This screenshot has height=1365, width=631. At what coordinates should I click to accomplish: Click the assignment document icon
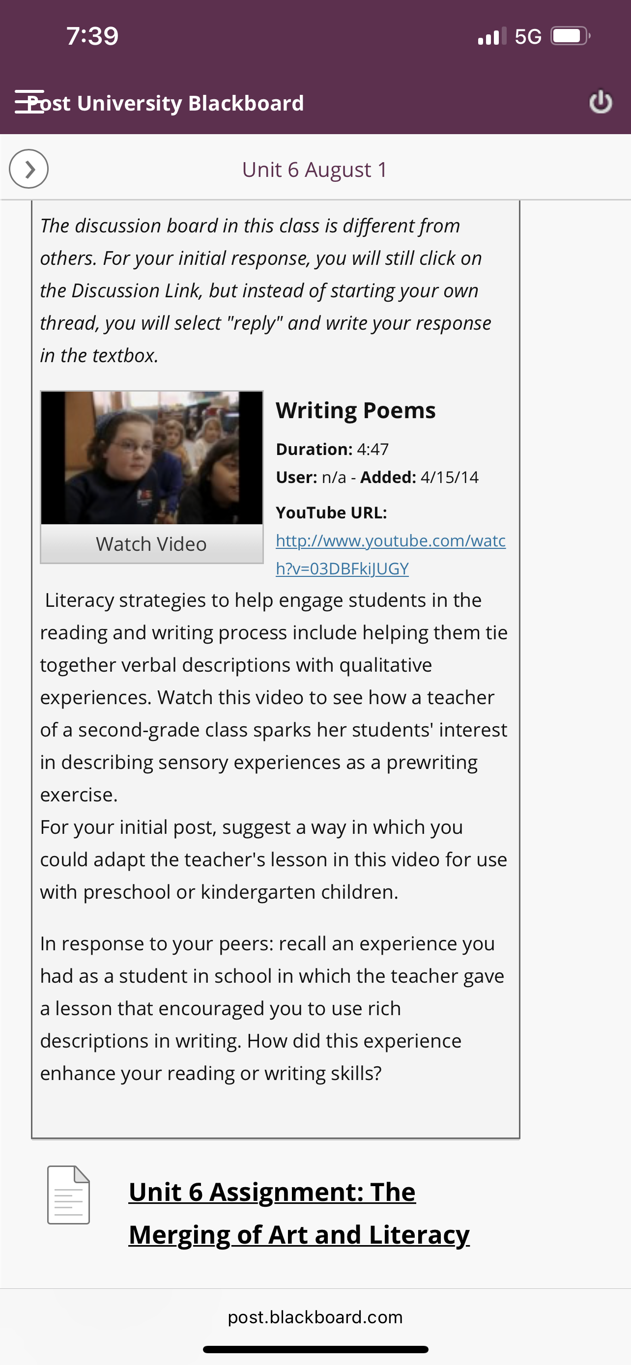click(68, 1195)
